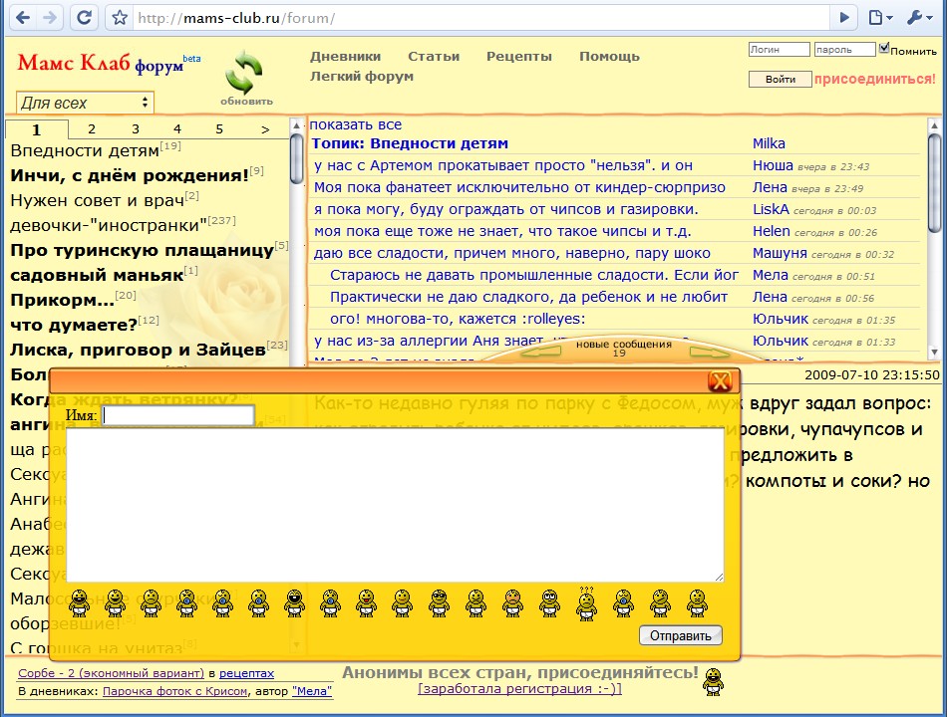Switch to forum page tab 2

click(x=91, y=129)
